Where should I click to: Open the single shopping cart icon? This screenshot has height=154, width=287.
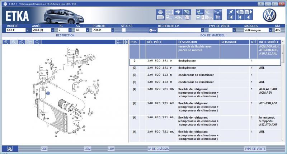(218, 18)
